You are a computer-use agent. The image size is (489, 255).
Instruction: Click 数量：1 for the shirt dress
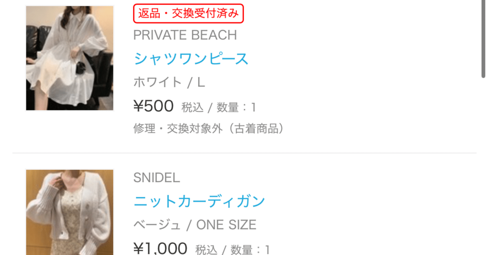[x=236, y=108]
